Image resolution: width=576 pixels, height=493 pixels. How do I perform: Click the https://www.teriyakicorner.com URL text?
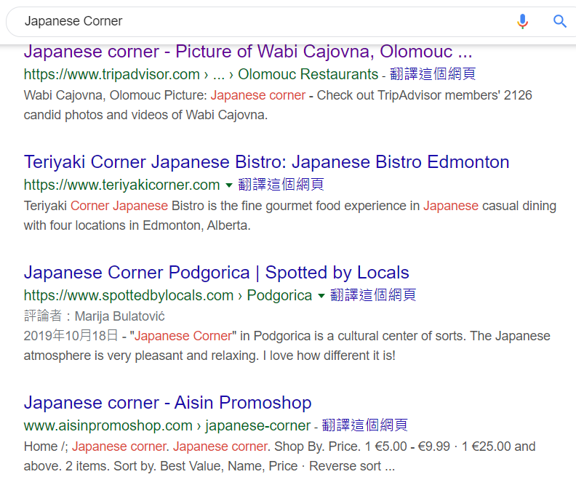121,185
